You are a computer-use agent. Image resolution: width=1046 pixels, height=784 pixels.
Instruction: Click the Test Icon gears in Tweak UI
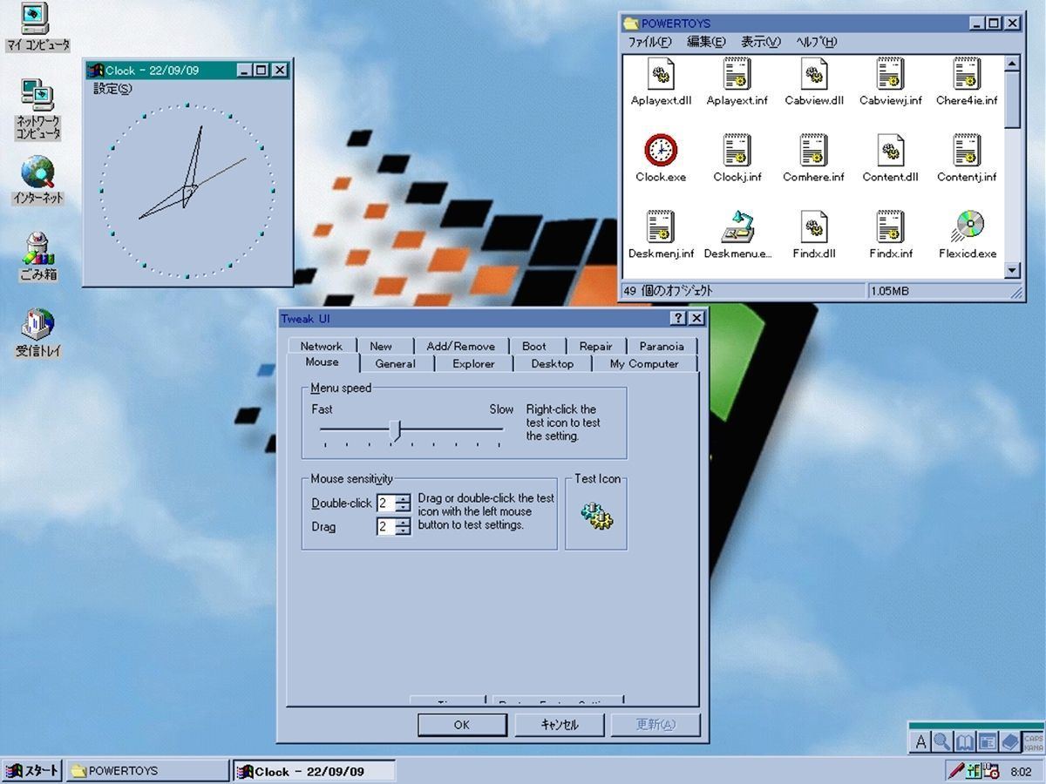point(597,516)
